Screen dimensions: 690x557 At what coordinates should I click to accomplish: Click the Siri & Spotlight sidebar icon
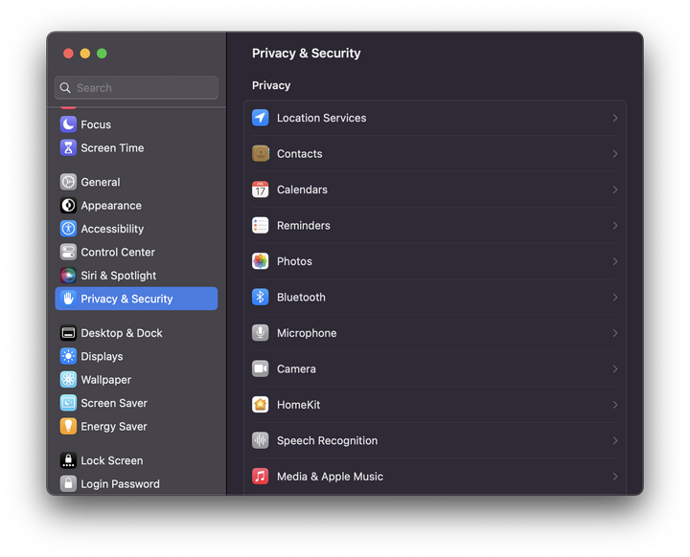point(68,276)
